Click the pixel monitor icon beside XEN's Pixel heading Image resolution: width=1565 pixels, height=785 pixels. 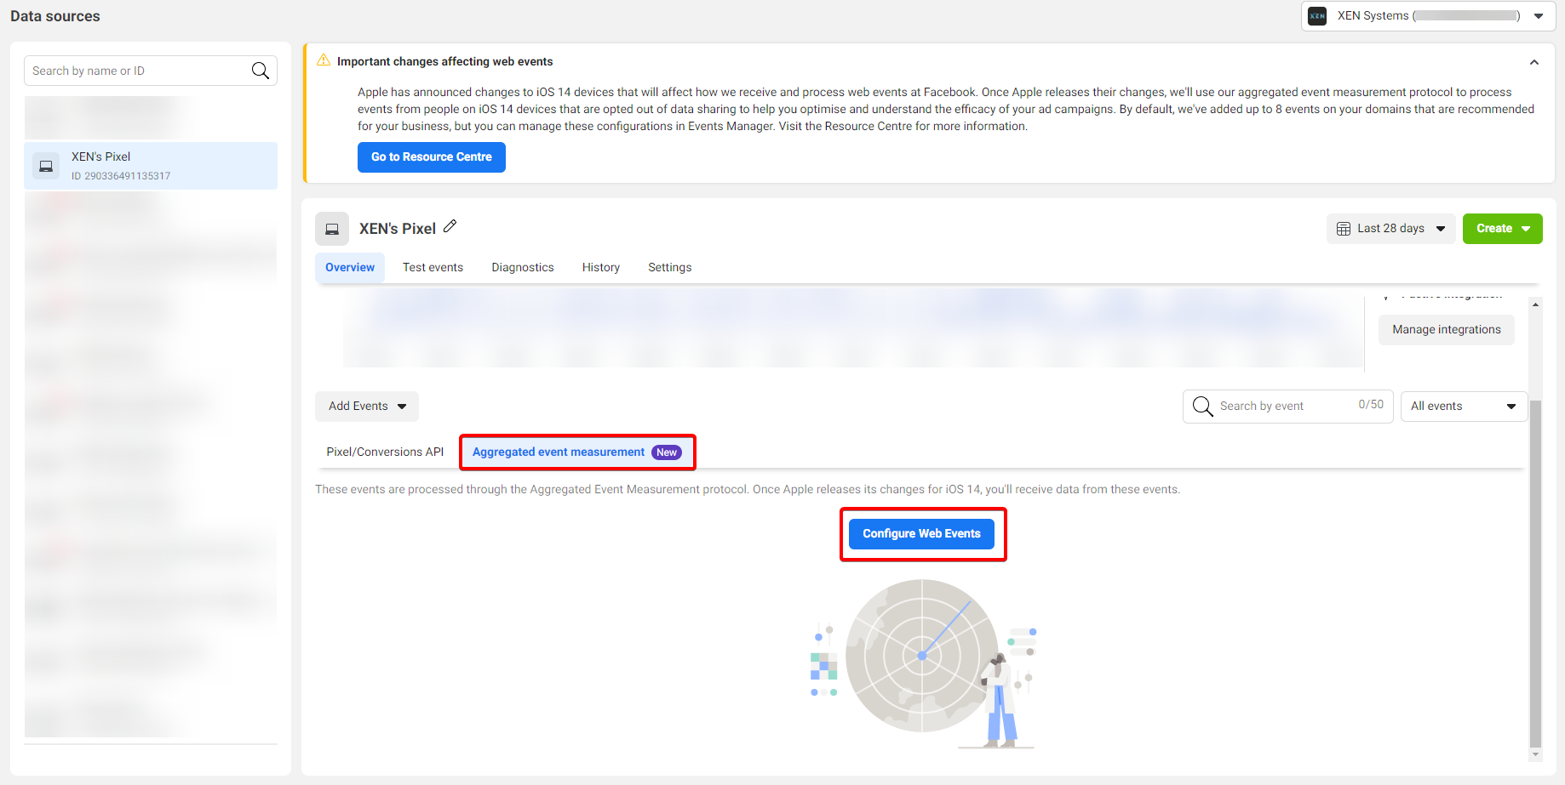pyautogui.click(x=332, y=228)
